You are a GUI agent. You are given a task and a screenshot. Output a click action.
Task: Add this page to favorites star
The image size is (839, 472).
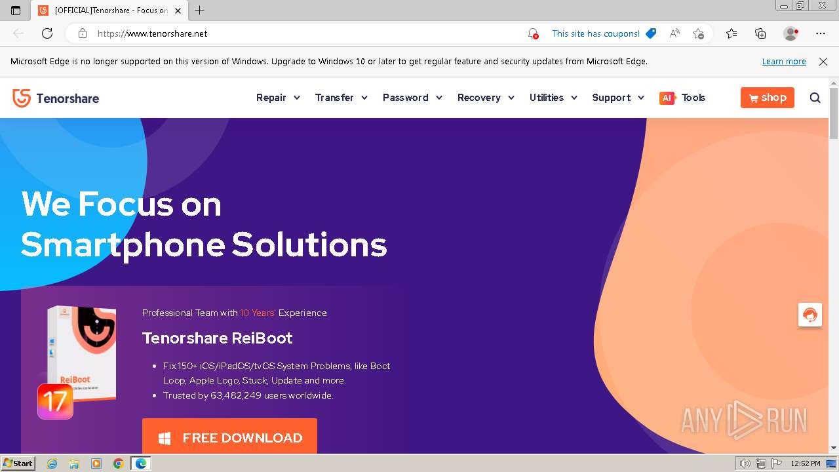698,33
